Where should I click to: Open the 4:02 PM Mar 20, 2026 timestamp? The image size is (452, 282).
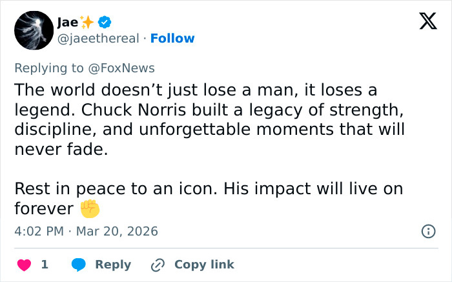coord(86,231)
